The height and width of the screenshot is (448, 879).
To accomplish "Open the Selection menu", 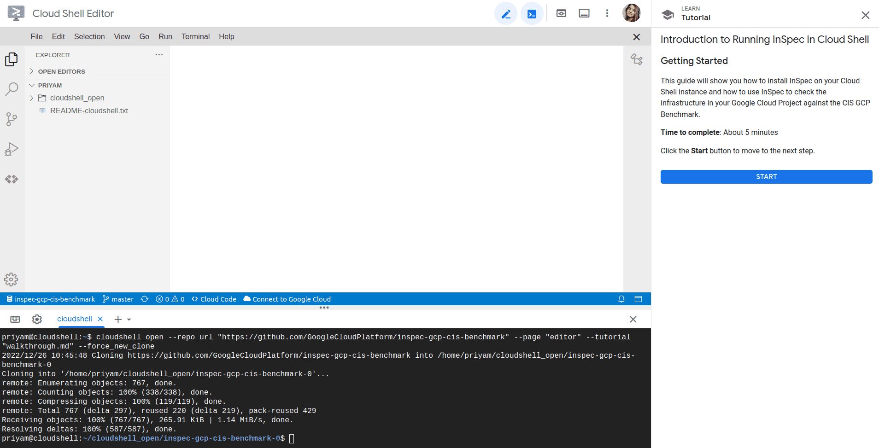I will coord(89,36).
